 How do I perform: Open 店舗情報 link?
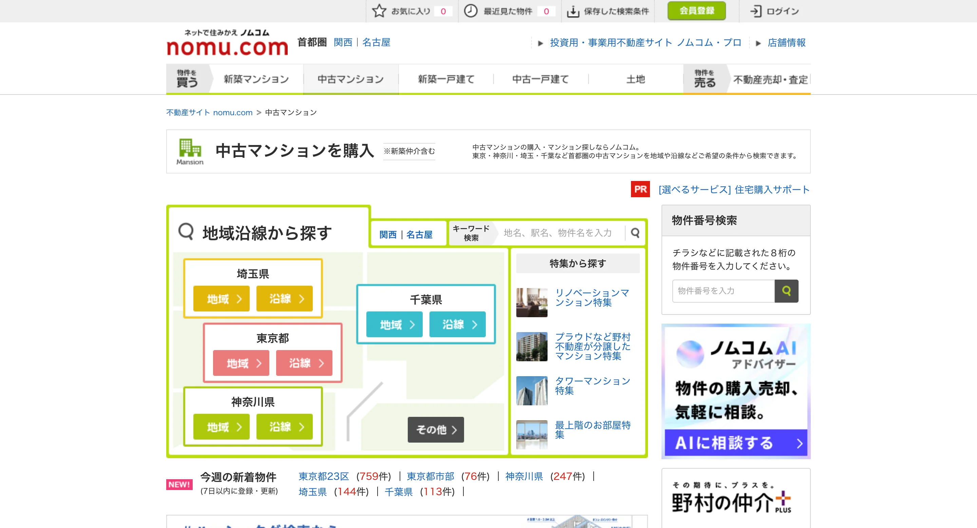click(786, 42)
